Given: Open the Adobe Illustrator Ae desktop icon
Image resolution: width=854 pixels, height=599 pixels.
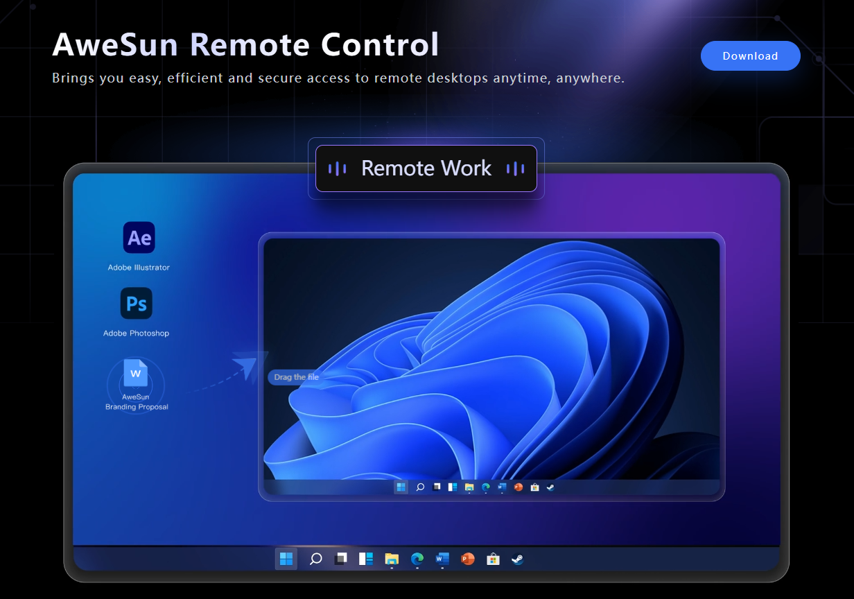Looking at the screenshot, I should (x=139, y=238).
